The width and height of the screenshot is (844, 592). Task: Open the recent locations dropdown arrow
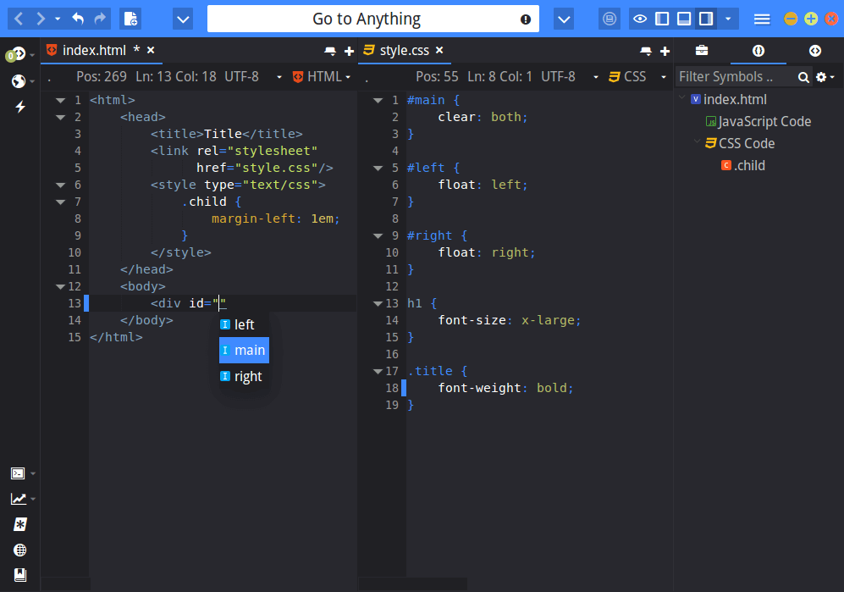coord(58,19)
